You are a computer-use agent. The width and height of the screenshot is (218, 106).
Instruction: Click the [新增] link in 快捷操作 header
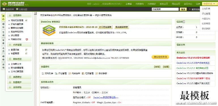click(x=157, y=67)
